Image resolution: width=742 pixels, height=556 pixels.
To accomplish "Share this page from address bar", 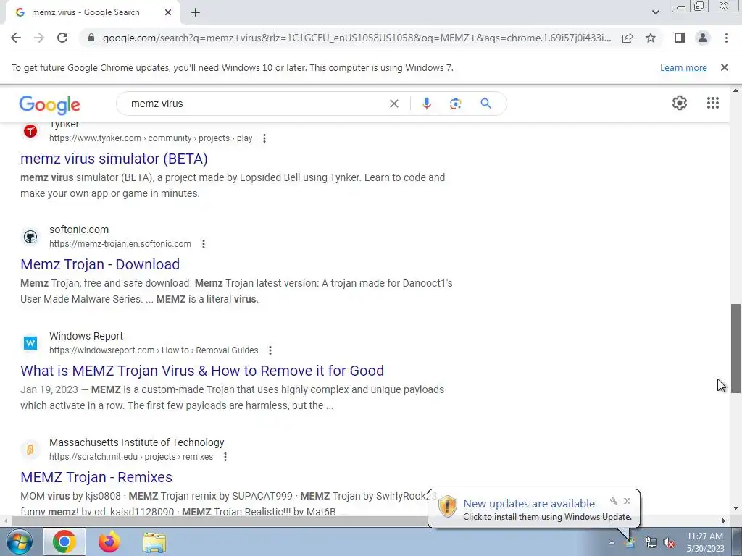I will coord(628,38).
